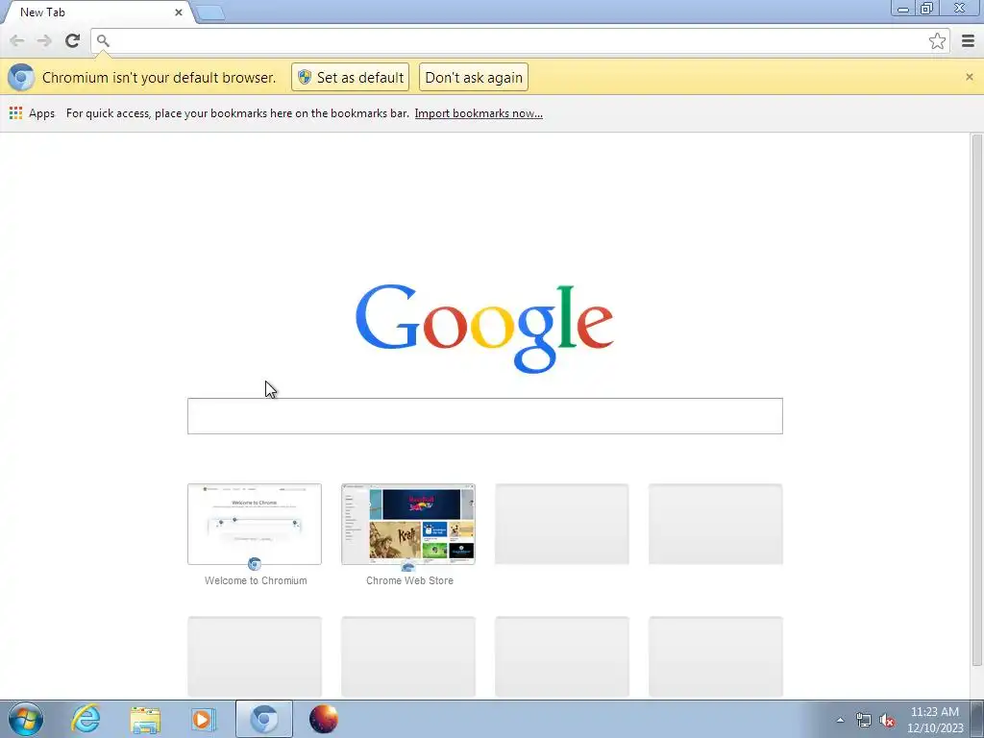Click the Chrome Web Store label
Image resolution: width=984 pixels, height=738 pixels.
[409, 580]
